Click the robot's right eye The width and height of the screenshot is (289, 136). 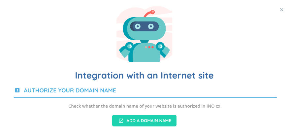(151, 26)
